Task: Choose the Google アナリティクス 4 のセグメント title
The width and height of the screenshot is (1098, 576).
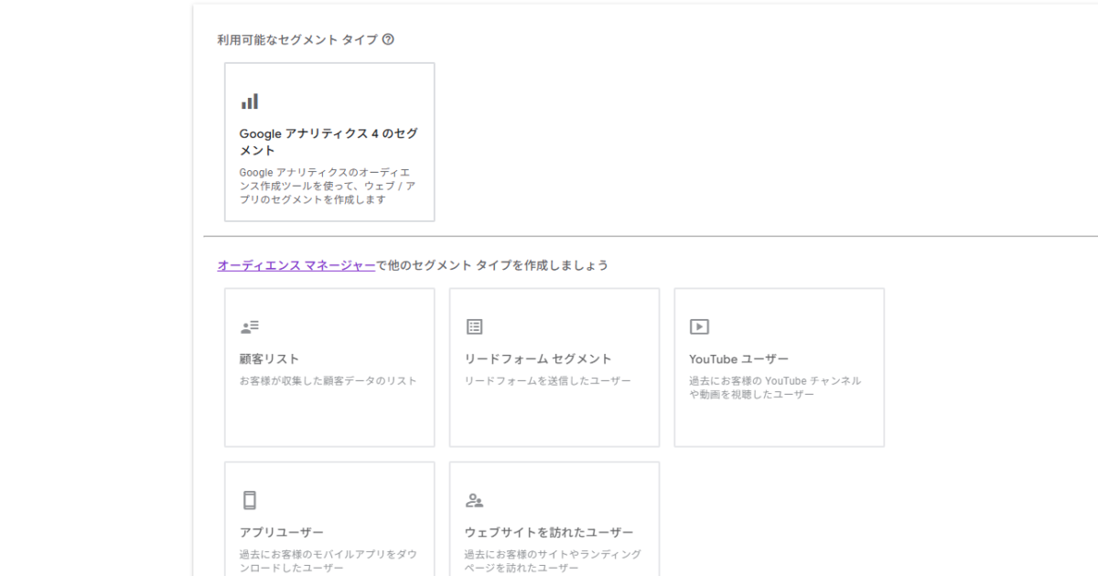Action: click(x=328, y=142)
